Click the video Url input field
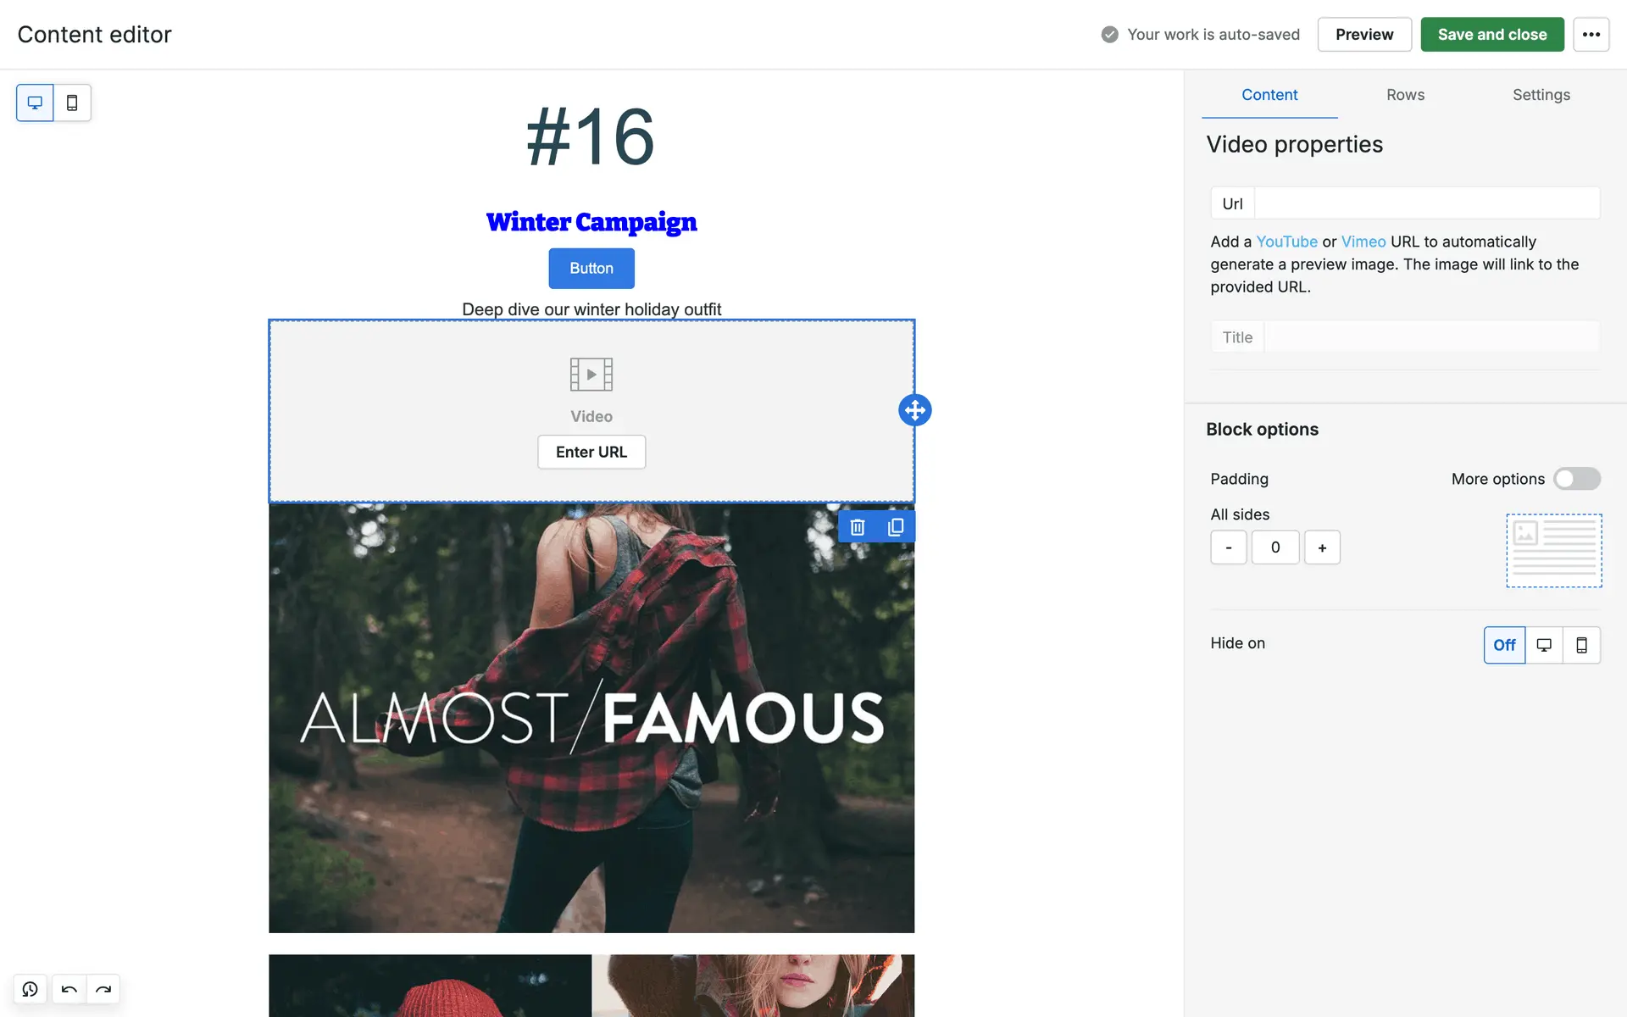The height and width of the screenshot is (1017, 1627). (1426, 203)
